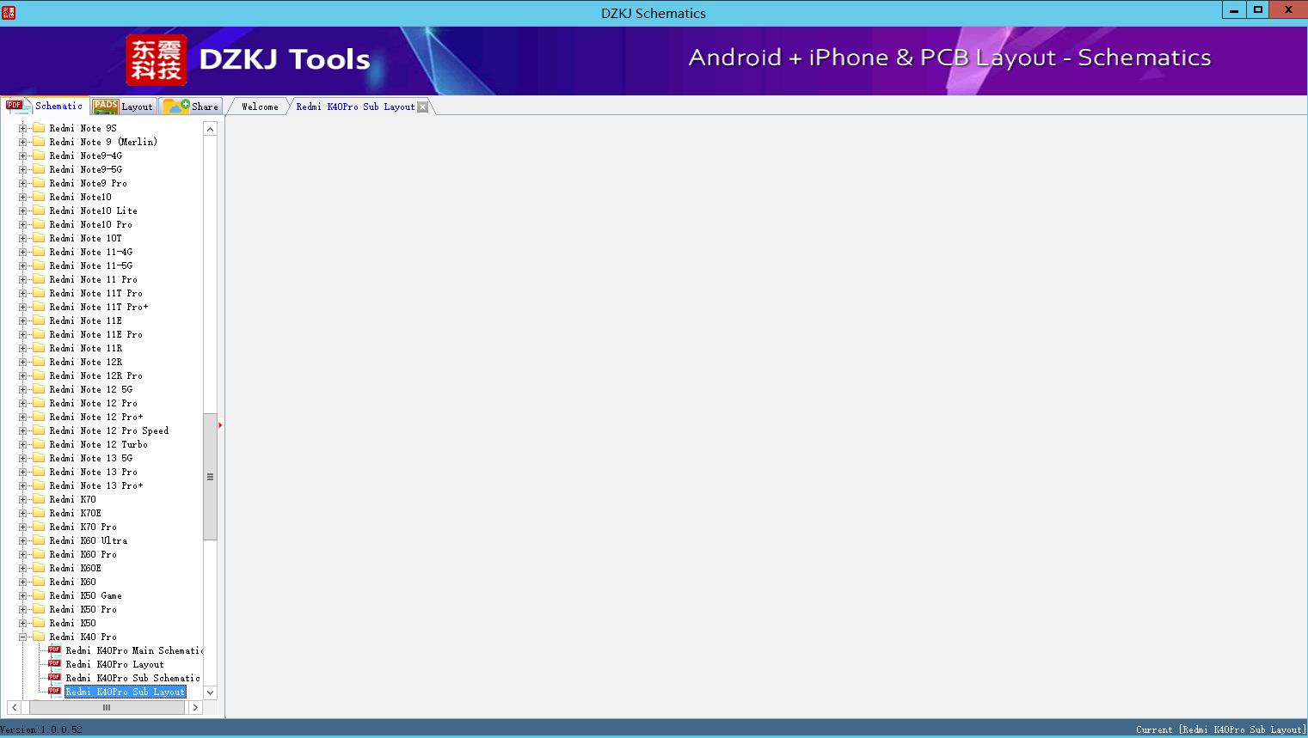Click the Redmi Note10 Pro folder icon
The image size is (1308, 738).
tap(39, 224)
